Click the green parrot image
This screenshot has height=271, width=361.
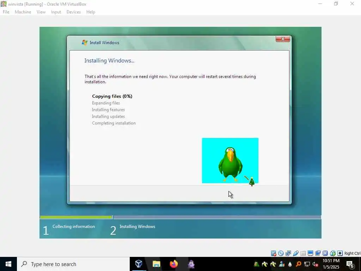(x=230, y=164)
